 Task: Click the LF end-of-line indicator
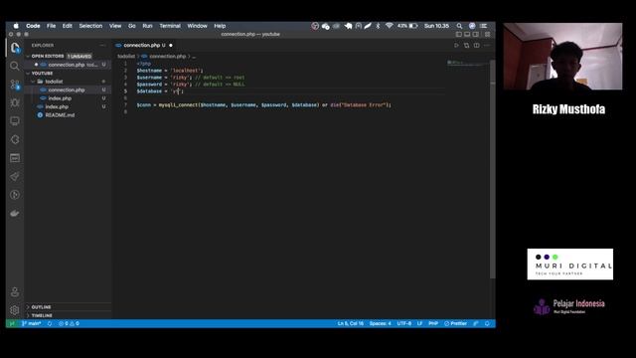pyautogui.click(x=419, y=323)
